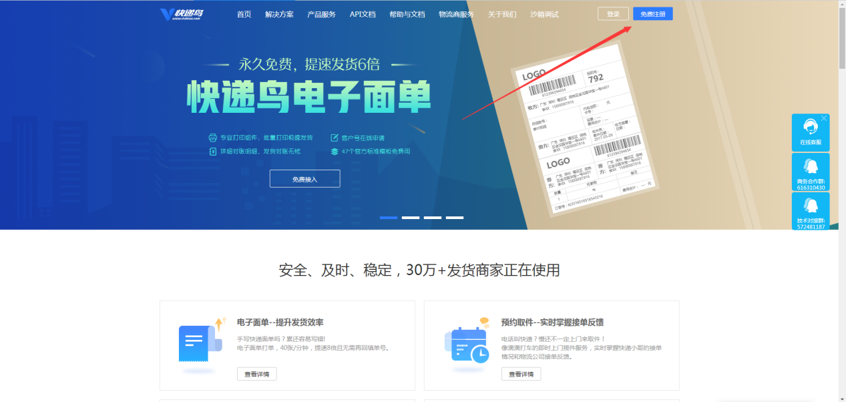
Task: Go to API文档 page
Action: tap(363, 14)
